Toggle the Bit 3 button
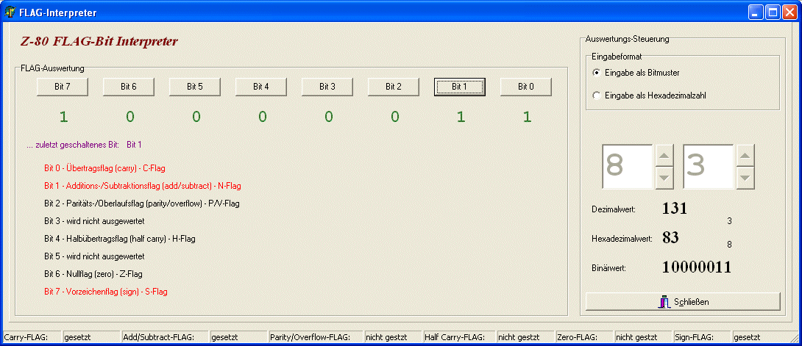Viewport: 802px width, 346px height. [327, 87]
